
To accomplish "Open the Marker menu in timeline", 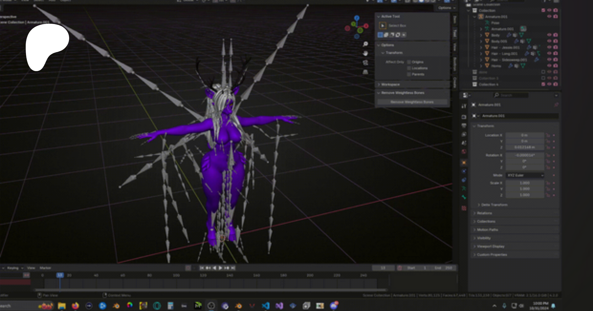I will point(45,268).
